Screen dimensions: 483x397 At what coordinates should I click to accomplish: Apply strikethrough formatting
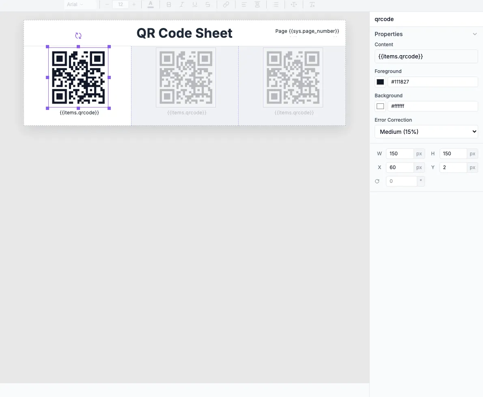tap(208, 4)
